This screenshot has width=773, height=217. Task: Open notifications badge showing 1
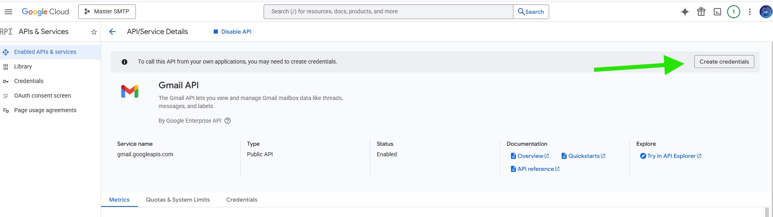point(733,12)
